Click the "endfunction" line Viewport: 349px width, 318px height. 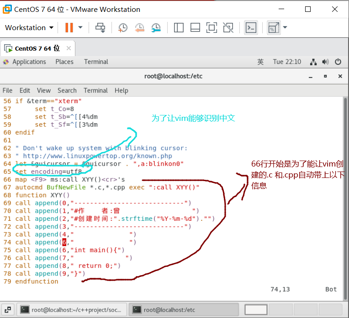coord(37,282)
